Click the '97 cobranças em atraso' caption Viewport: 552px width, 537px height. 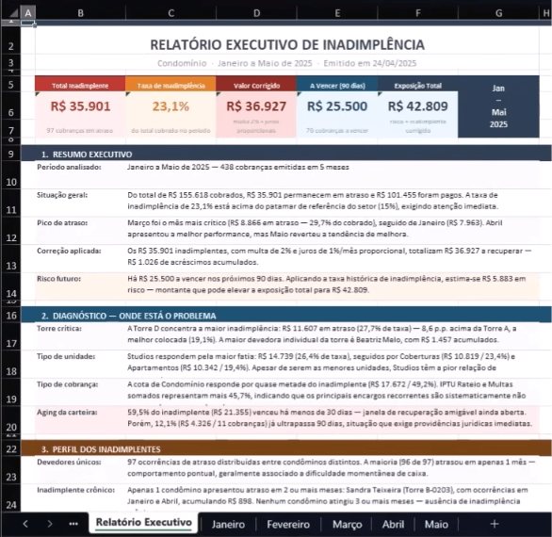(x=80, y=130)
